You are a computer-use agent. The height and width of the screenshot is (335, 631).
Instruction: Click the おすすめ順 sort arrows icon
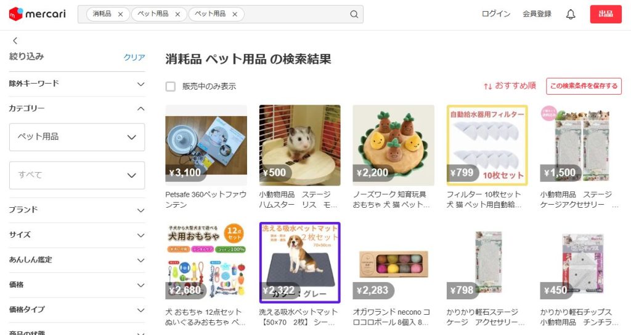488,86
